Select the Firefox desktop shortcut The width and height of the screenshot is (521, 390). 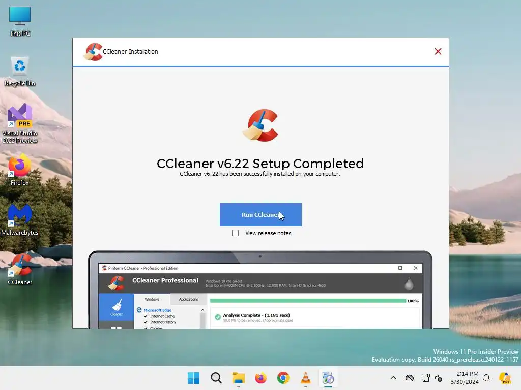20,170
